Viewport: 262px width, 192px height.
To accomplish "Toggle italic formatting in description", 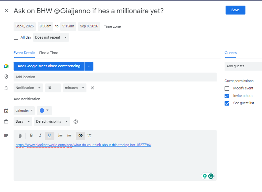I will [x=40, y=136].
